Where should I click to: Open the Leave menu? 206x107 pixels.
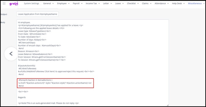click(118, 4)
